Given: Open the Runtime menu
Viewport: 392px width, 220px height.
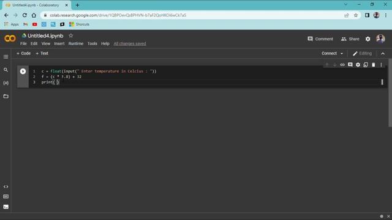Looking at the screenshot, I should tap(76, 43).
